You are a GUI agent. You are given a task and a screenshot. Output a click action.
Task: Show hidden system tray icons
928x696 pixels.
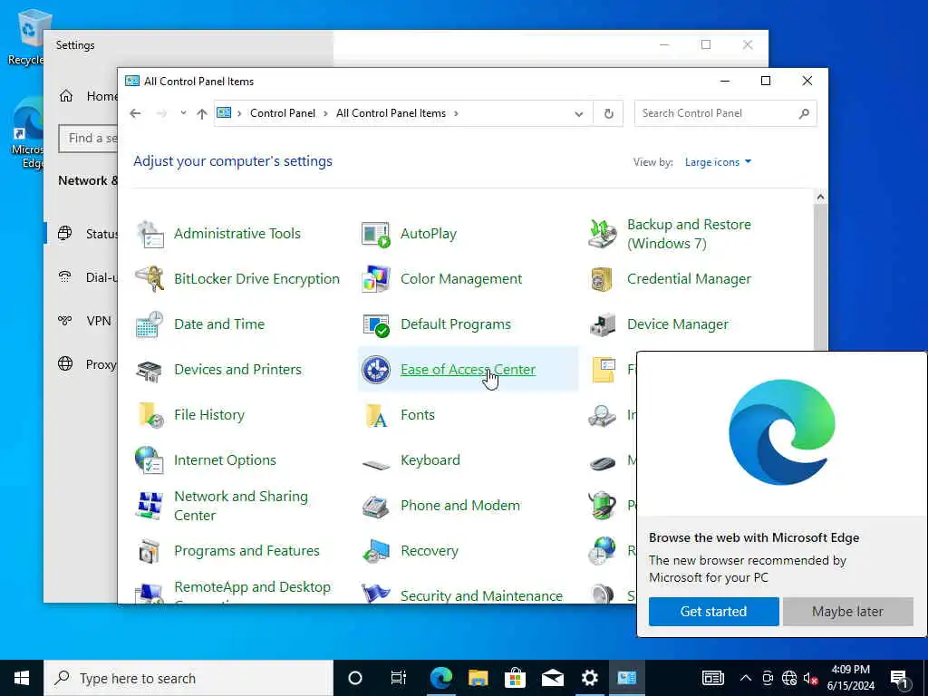[746, 678]
